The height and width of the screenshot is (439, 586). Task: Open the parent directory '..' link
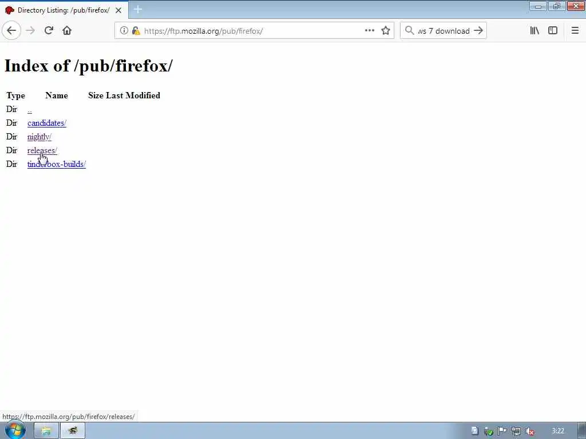30,110
